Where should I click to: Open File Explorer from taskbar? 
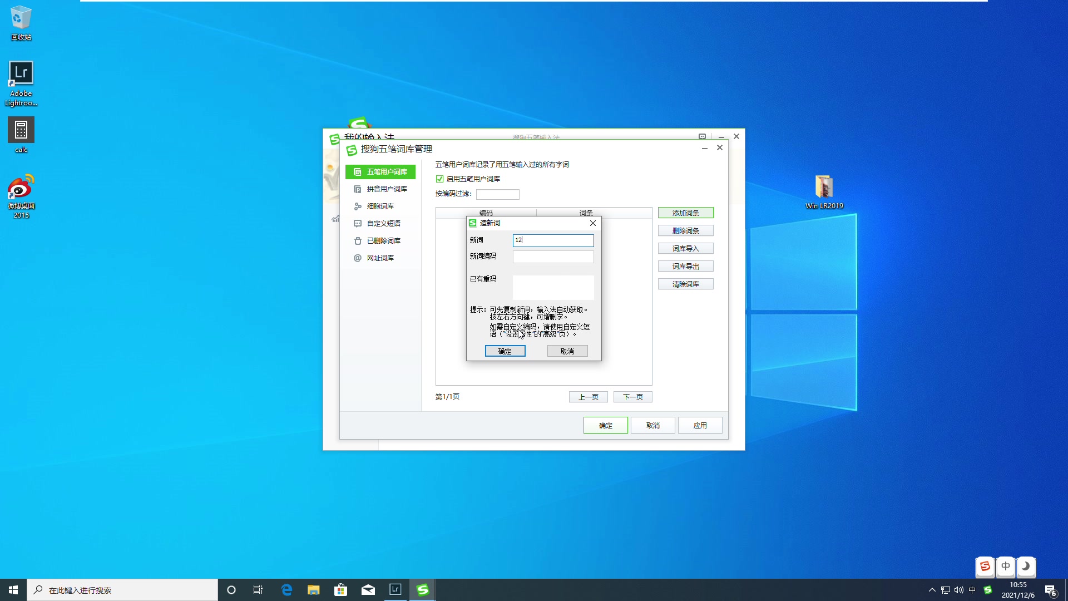314,590
